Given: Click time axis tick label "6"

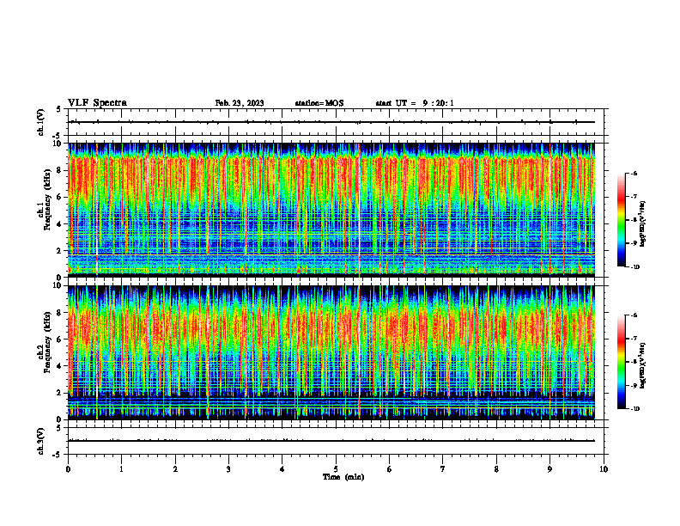Looking at the screenshot, I should pos(389,469).
